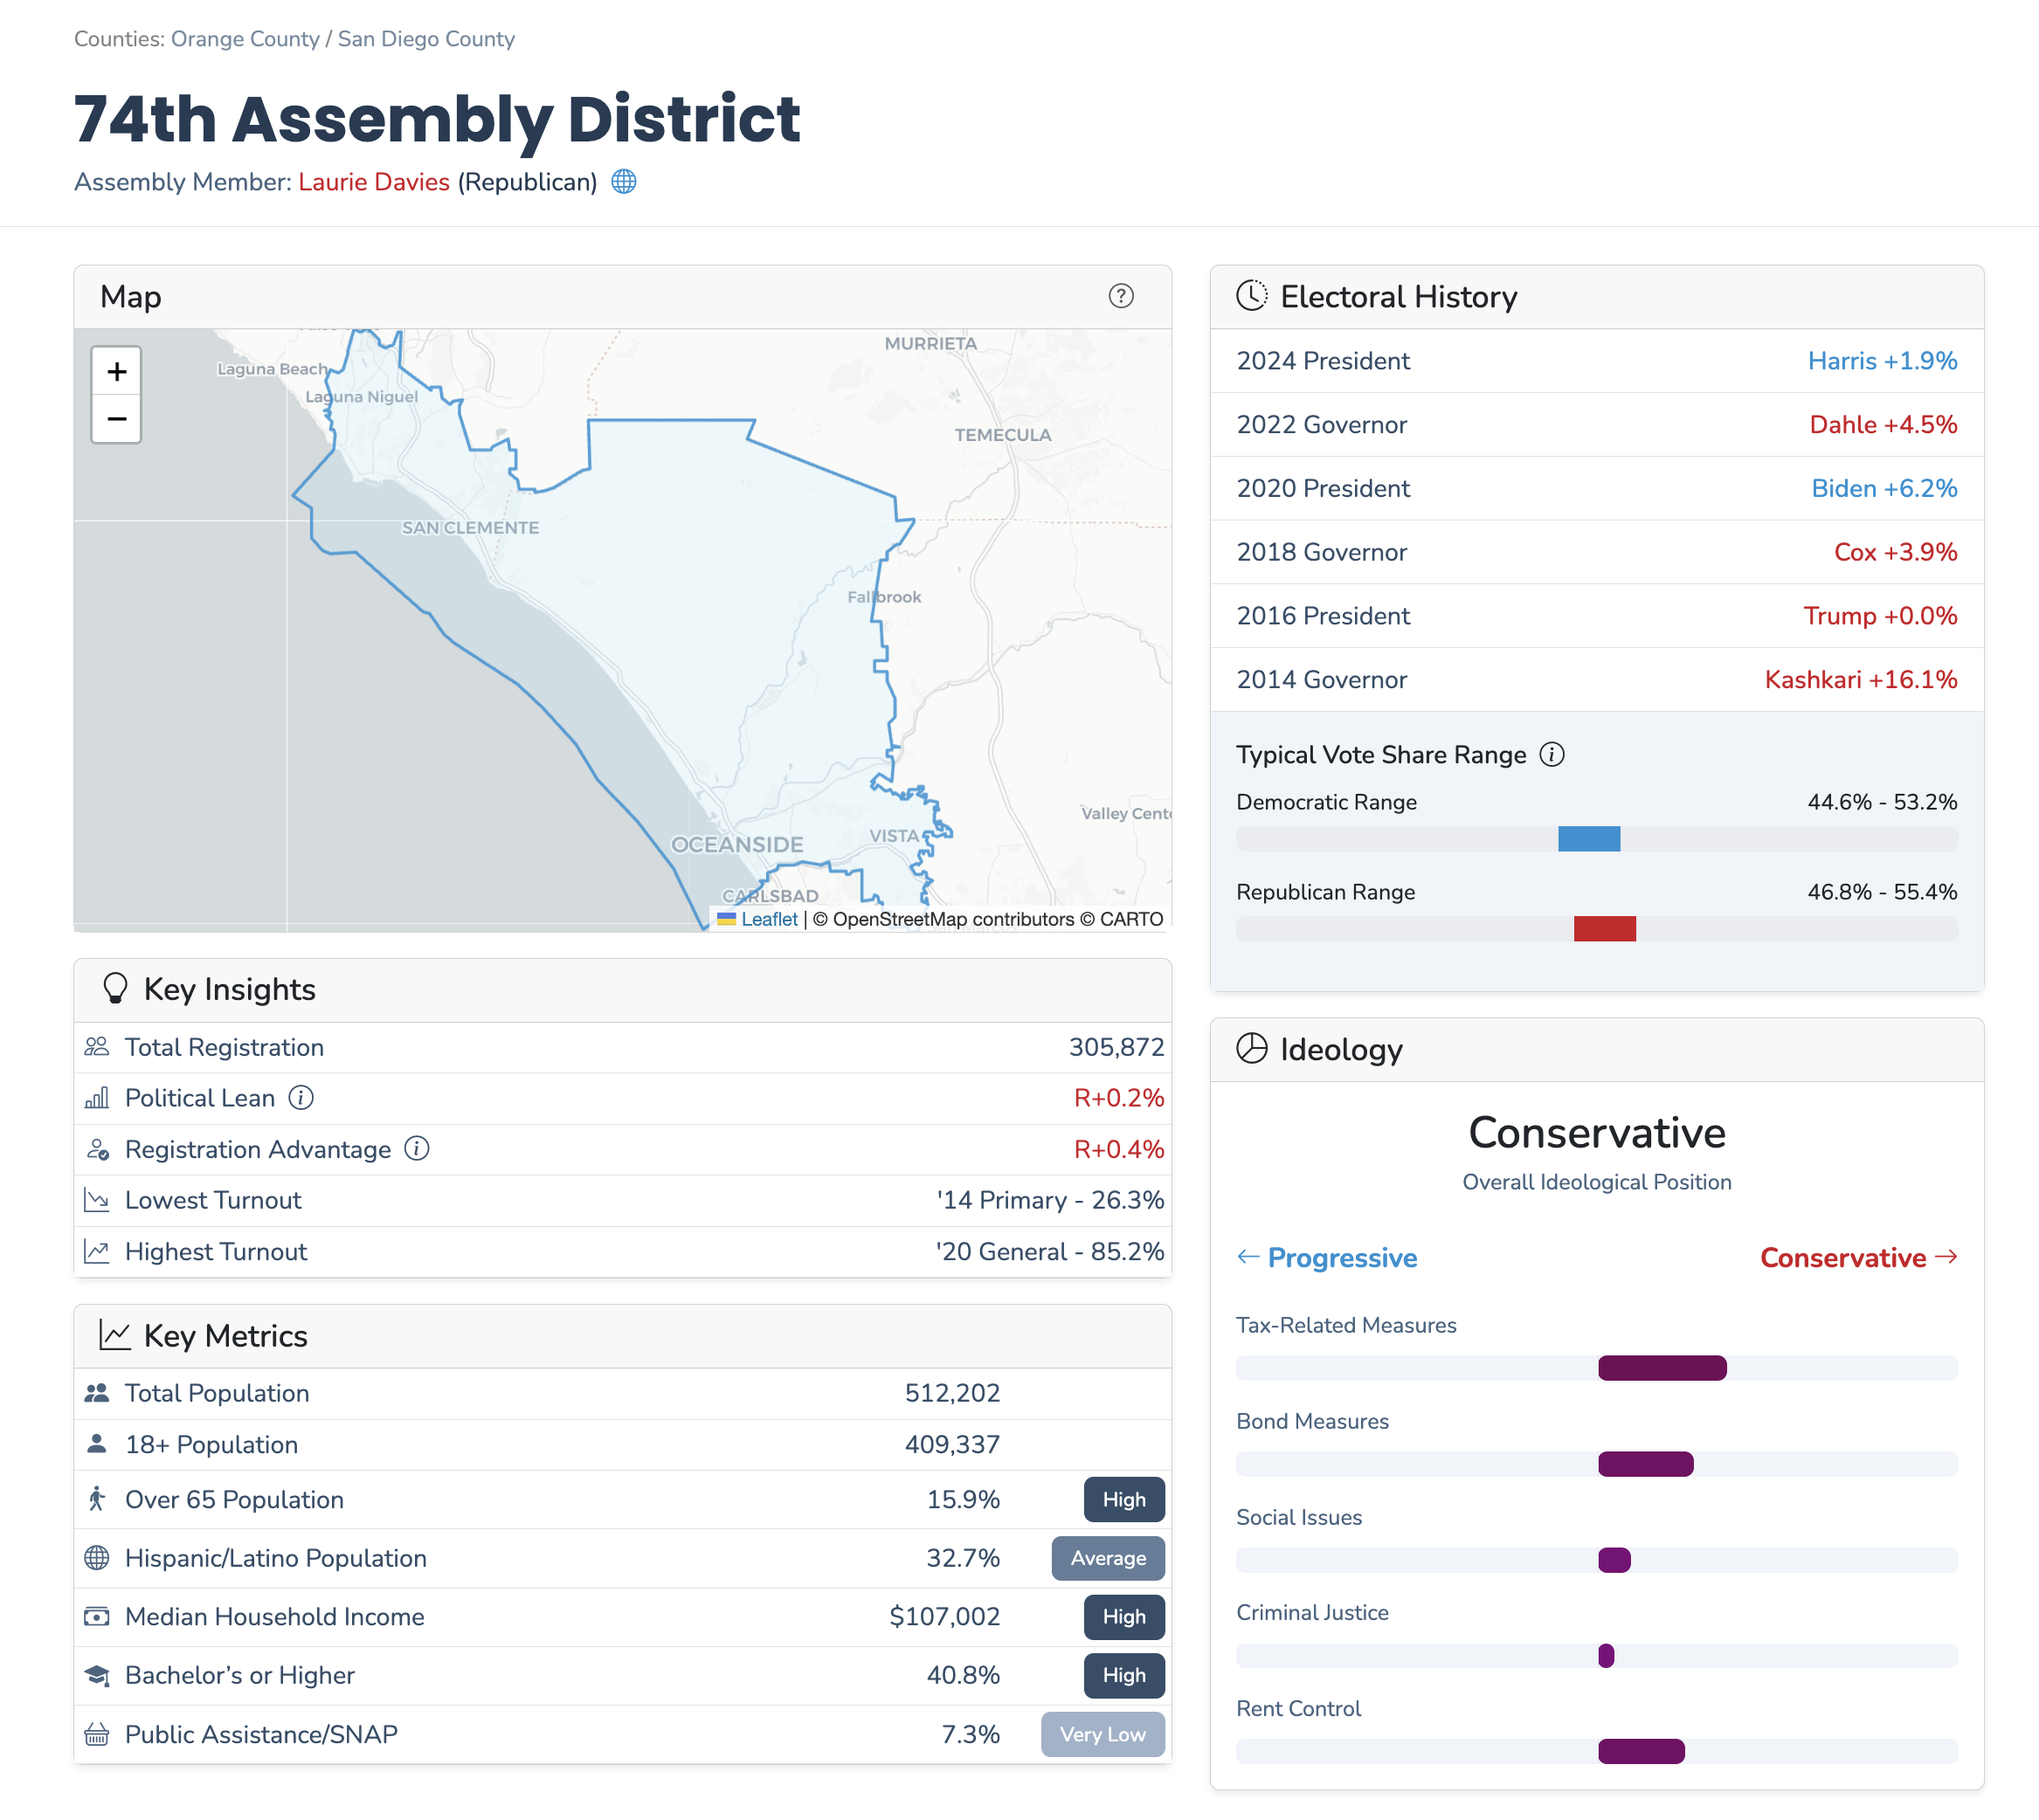Viewport: 2039px width, 1820px height.
Task: Open Laurie Davies assembly member link
Action: (373, 182)
